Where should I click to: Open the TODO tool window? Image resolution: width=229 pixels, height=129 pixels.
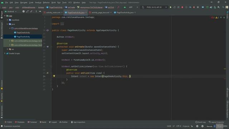click(8, 122)
